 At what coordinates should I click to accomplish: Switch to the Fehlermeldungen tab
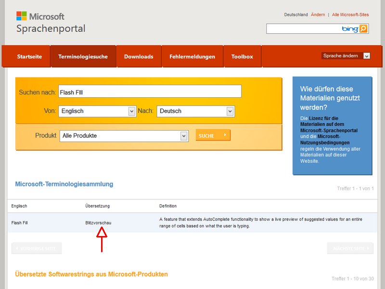click(192, 56)
